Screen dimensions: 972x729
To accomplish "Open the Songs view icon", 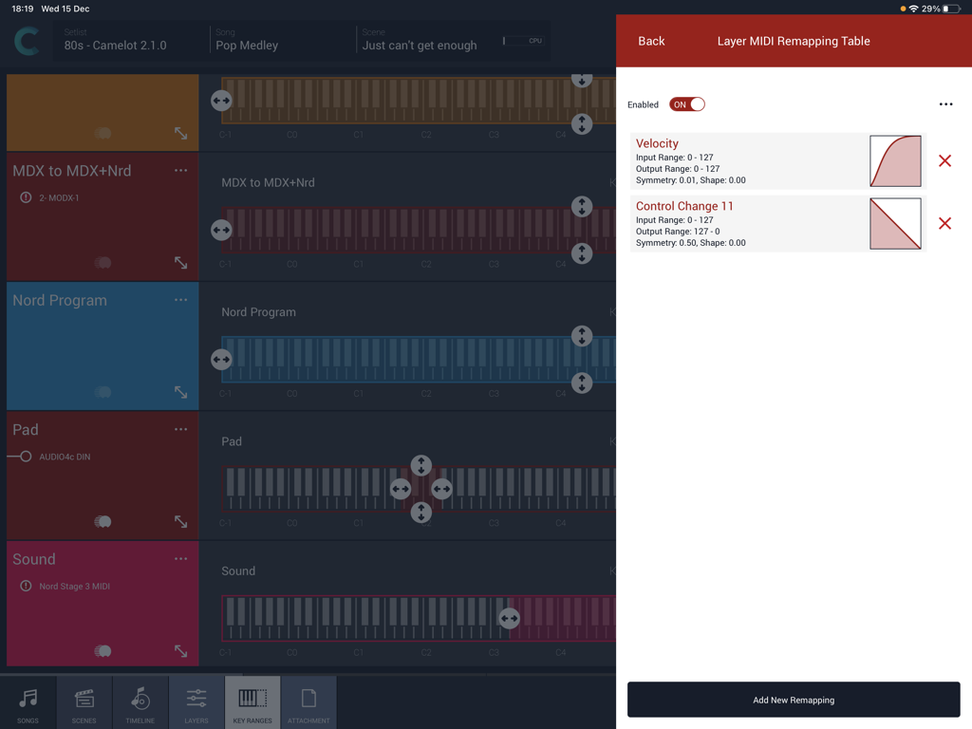I will (x=28, y=701).
